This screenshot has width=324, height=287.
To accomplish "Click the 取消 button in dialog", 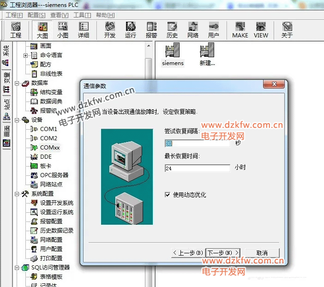I will pos(262,253).
